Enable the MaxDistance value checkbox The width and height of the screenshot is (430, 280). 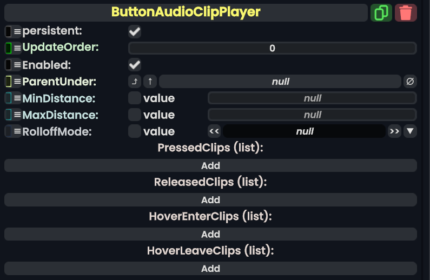click(x=135, y=115)
